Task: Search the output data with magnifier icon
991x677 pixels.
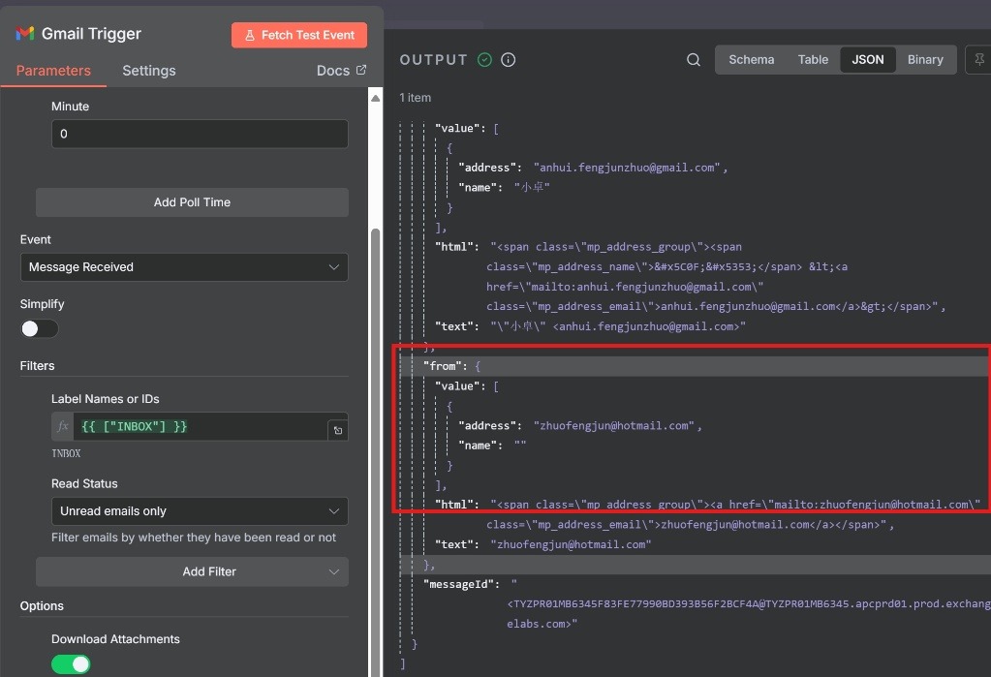Action: pos(694,60)
